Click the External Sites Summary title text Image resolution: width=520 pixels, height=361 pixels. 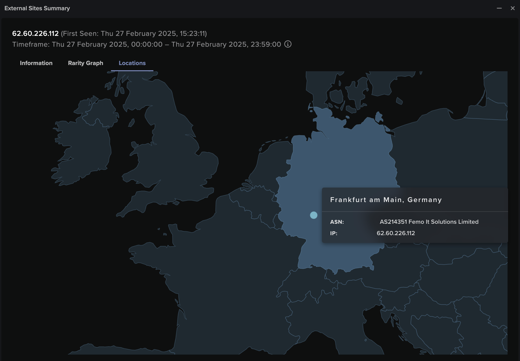[x=37, y=8]
